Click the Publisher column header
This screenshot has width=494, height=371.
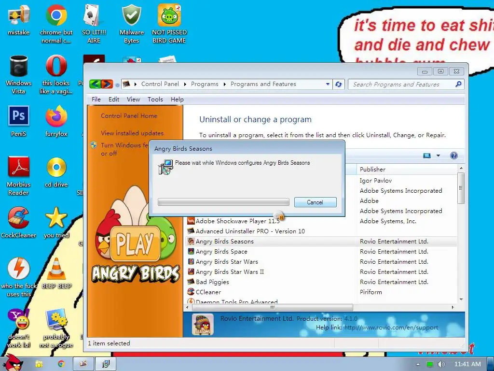tap(407, 170)
